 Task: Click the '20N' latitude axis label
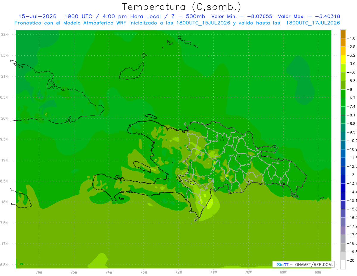(5, 118)
